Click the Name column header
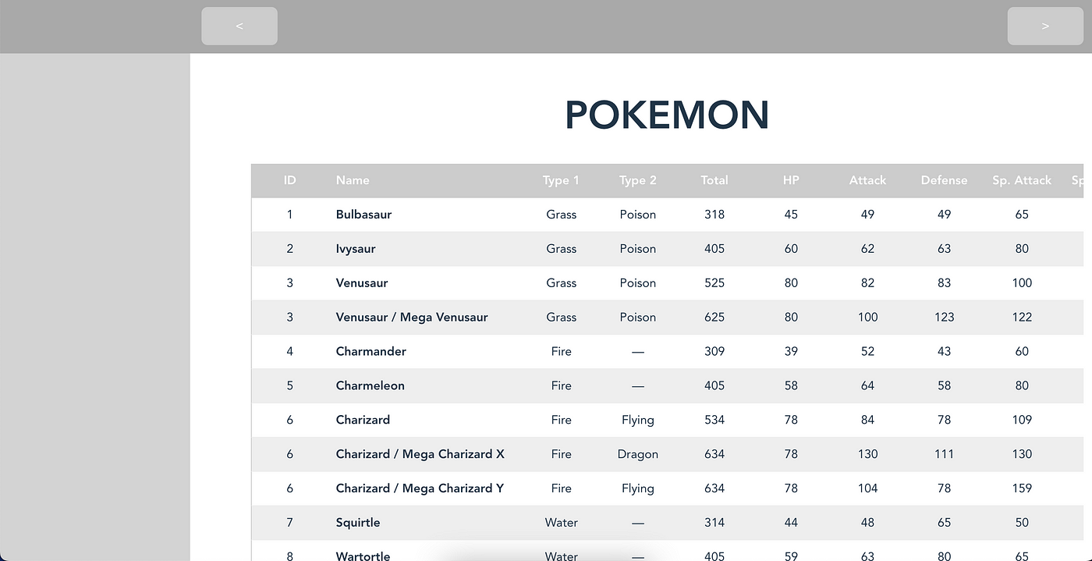 pos(353,180)
